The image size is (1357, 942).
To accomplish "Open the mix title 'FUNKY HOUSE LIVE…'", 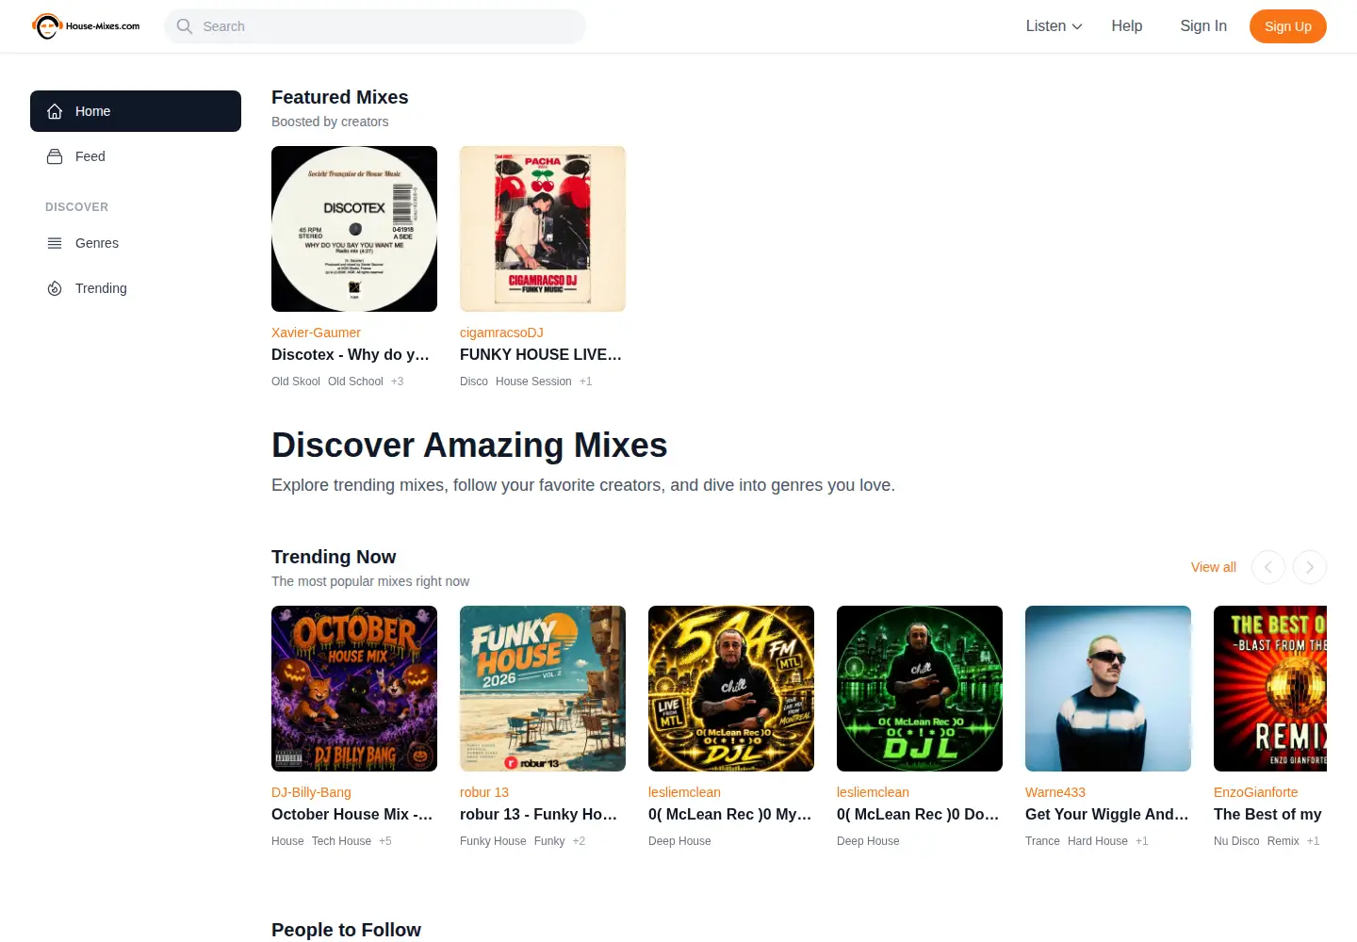I will [x=541, y=354].
